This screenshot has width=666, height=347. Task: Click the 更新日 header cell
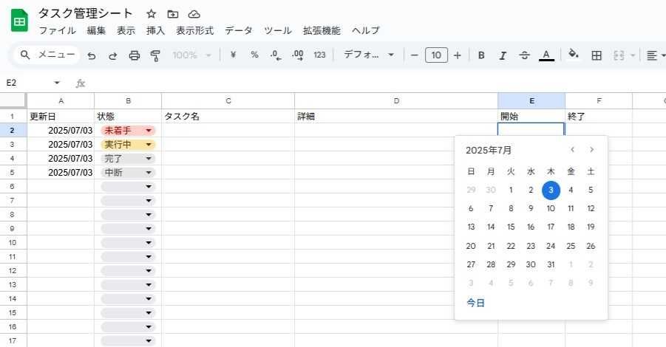[61, 116]
